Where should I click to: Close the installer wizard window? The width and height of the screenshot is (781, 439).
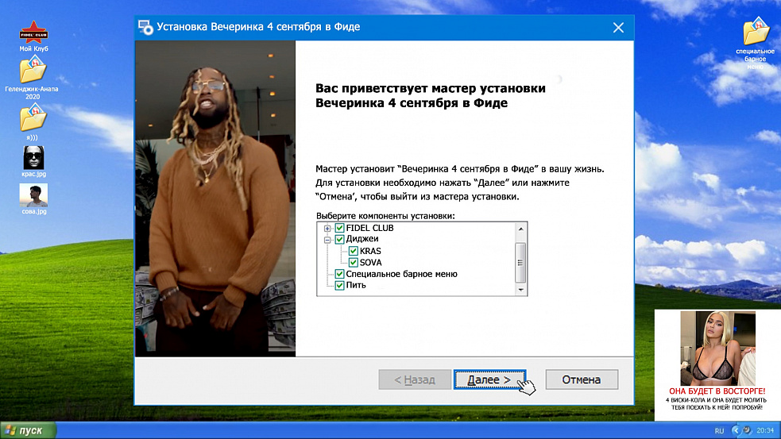pyautogui.click(x=618, y=27)
